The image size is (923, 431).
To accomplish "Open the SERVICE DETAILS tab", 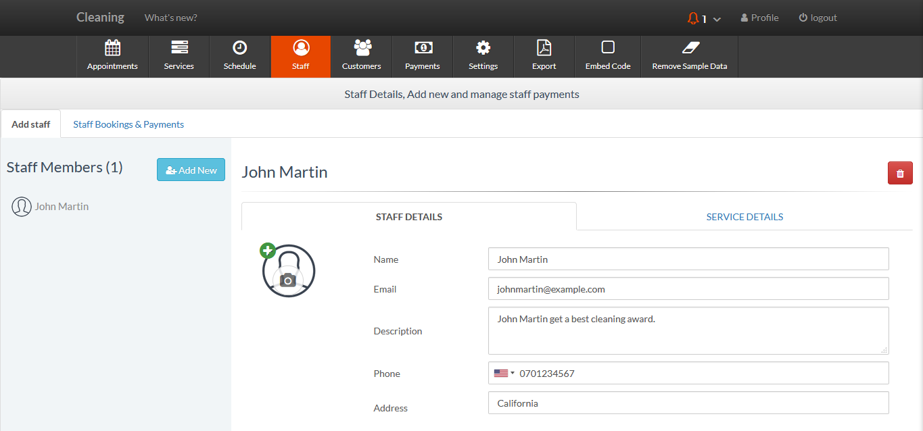I will coord(744,217).
